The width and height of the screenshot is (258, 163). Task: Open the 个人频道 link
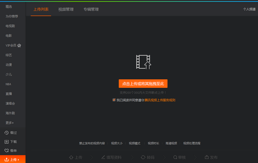[x=249, y=9]
